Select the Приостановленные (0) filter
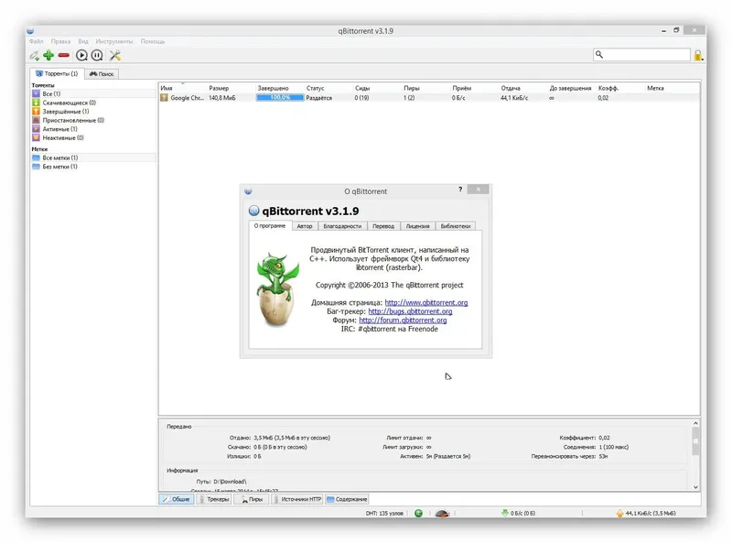732x543 pixels. pyautogui.click(x=93, y=121)
